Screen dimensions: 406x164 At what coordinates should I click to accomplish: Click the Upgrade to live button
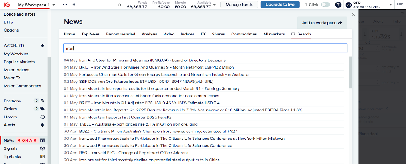pos(280,5)
